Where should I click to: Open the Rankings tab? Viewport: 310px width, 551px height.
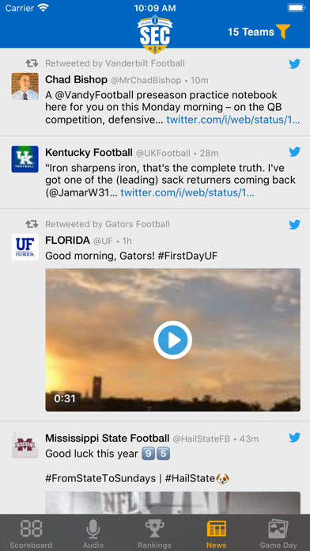coord(154,534)
